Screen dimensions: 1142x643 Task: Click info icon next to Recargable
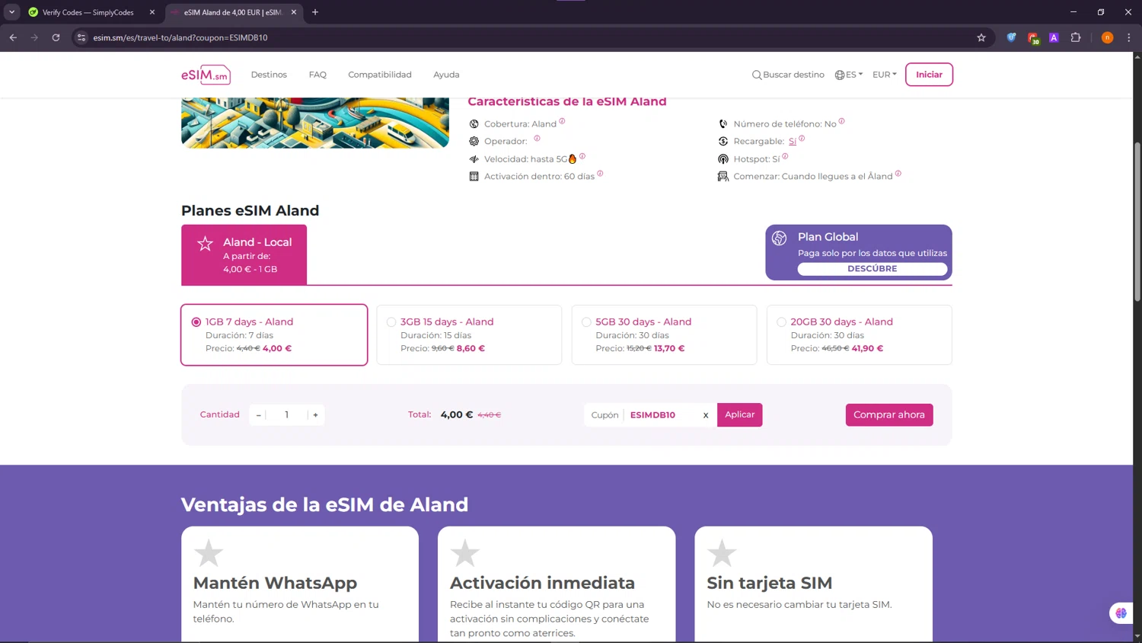click(802, 139)
